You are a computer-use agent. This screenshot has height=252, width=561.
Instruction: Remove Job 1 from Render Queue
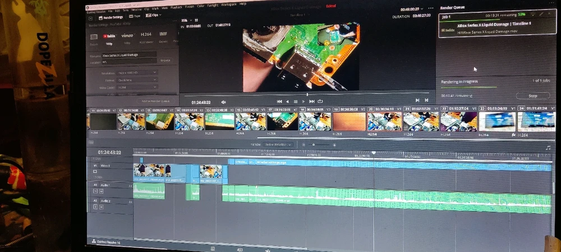click(x=550, y=13)
